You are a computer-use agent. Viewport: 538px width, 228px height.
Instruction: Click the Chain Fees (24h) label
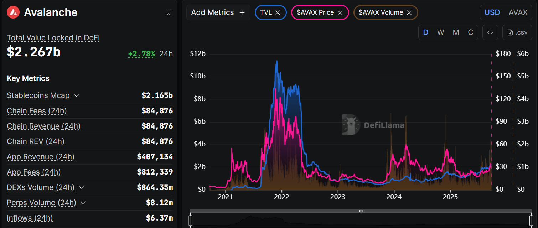pos(37,111)
